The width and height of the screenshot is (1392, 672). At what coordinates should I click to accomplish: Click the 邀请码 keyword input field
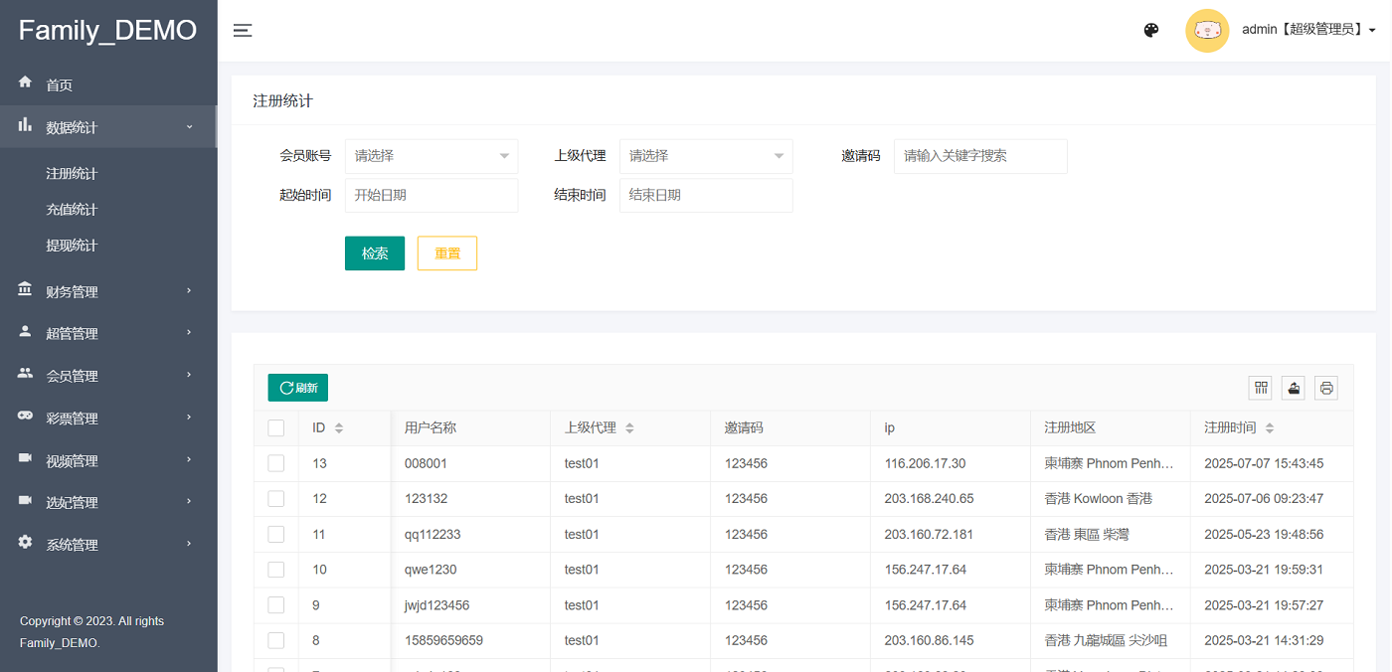pos(979,156)
